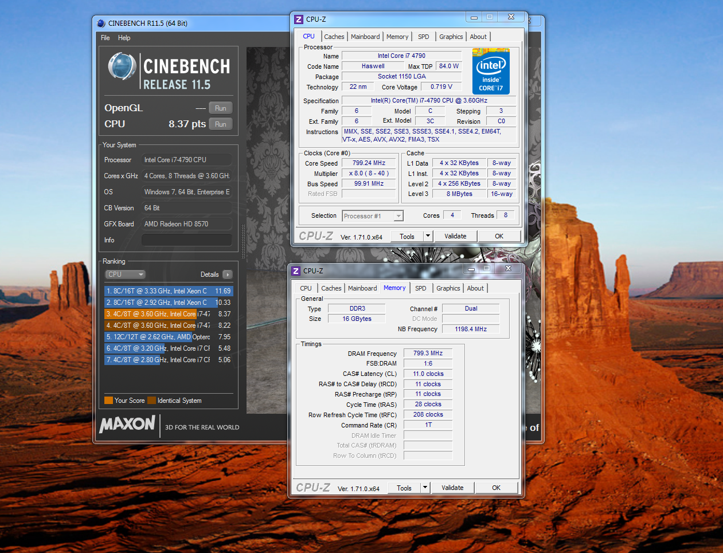This screenshot has width=723, height=553.
Task: Select ranking row 7 scoring 5.06
Action: click(x=169, y=360)
